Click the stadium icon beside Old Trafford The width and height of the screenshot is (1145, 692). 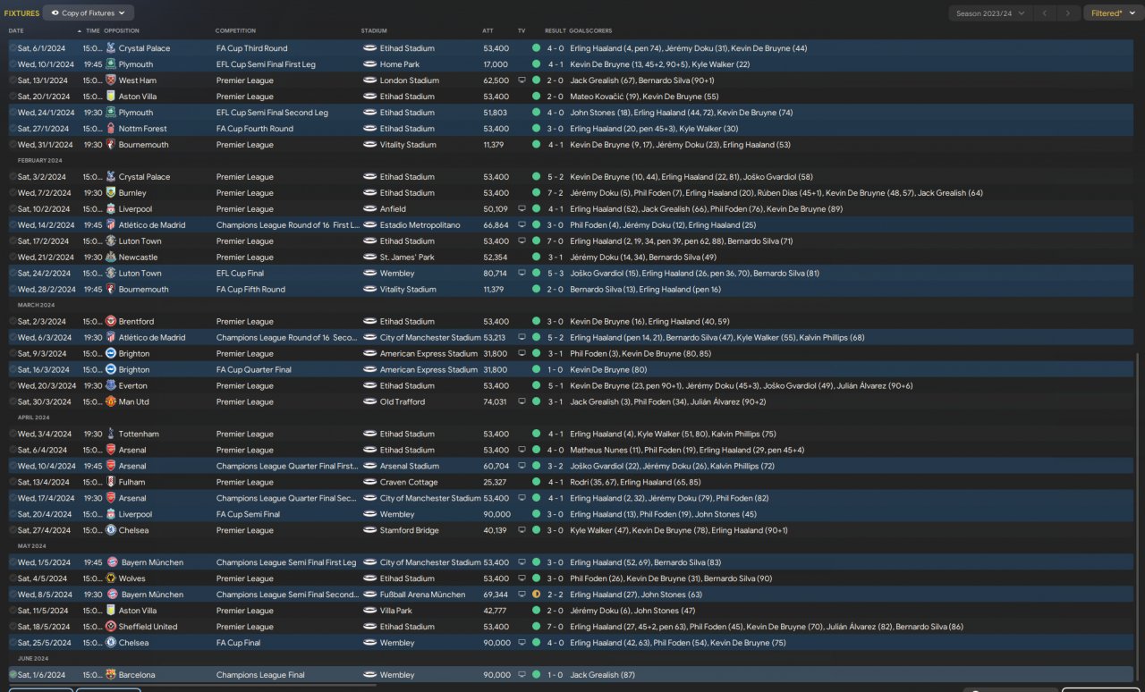click(369, 402)
